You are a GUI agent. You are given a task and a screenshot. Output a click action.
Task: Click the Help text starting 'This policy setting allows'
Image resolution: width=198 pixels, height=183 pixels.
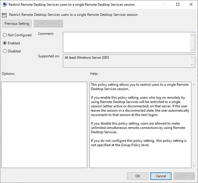pos(140,87)
